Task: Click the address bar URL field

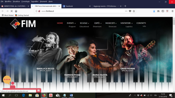Action: click(x=82, y=11)
